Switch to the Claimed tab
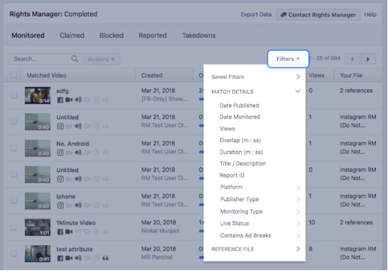 [x=72, y=35]
